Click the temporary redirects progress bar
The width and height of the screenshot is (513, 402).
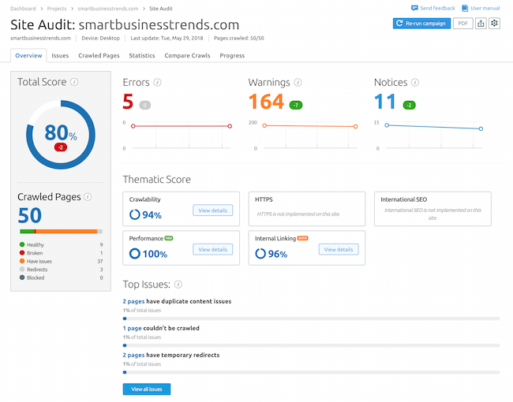(x=311, y=372)
